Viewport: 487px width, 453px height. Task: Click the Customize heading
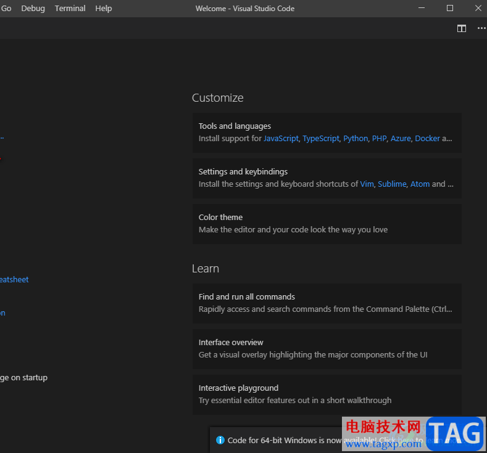pos(217,97)
